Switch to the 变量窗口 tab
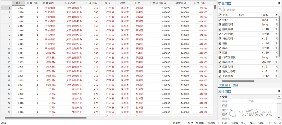 click(x=224, y=85)
